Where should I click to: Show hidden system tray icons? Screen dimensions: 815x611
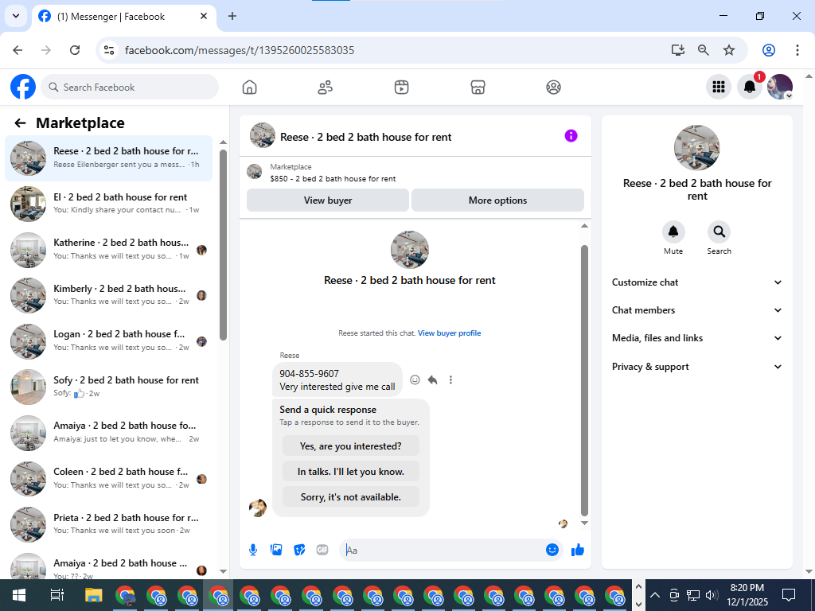click(x=655, y=595)
